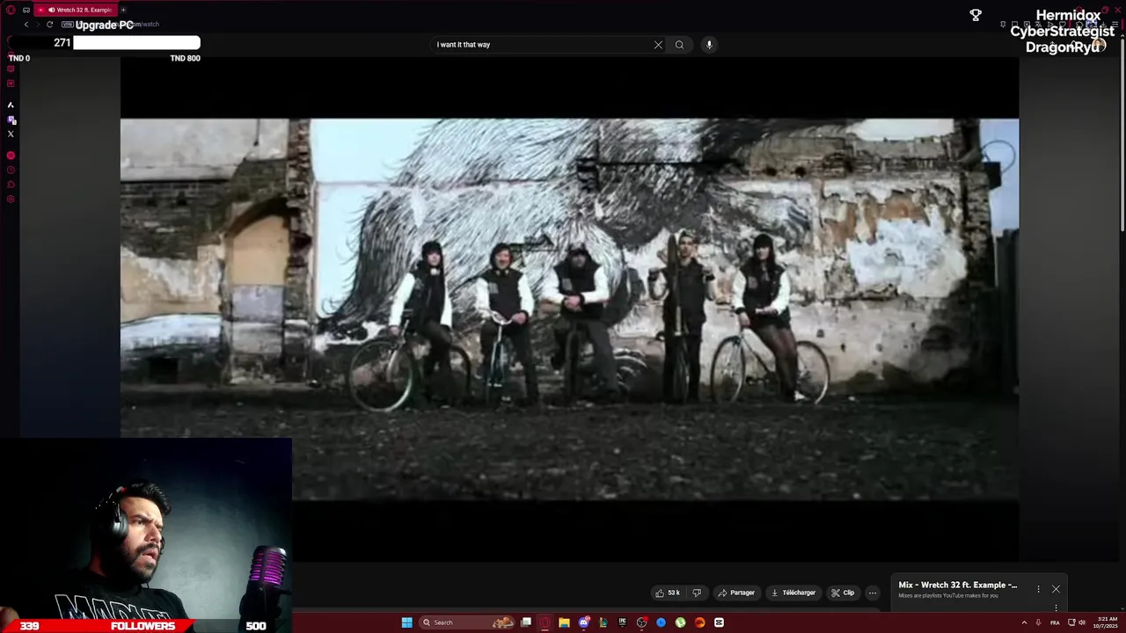
Task: Run search with magnifying glass icon
Action: (x=679, y=45)
